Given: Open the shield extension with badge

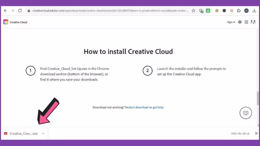Looking at the screenshot, I should [201, 11].
